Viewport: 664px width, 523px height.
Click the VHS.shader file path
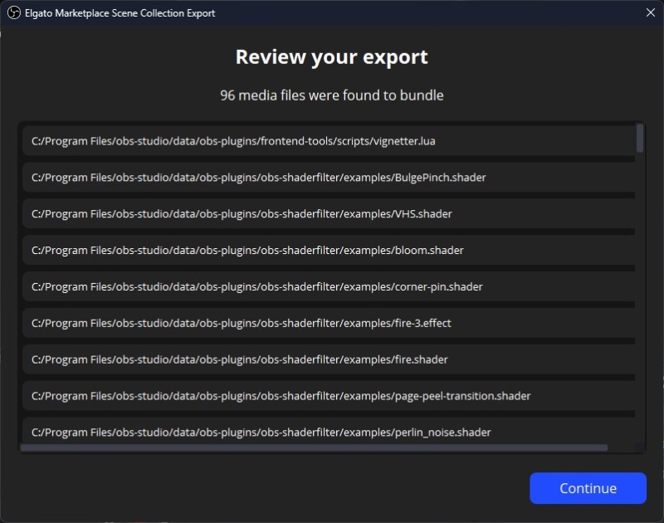(332, 213)
